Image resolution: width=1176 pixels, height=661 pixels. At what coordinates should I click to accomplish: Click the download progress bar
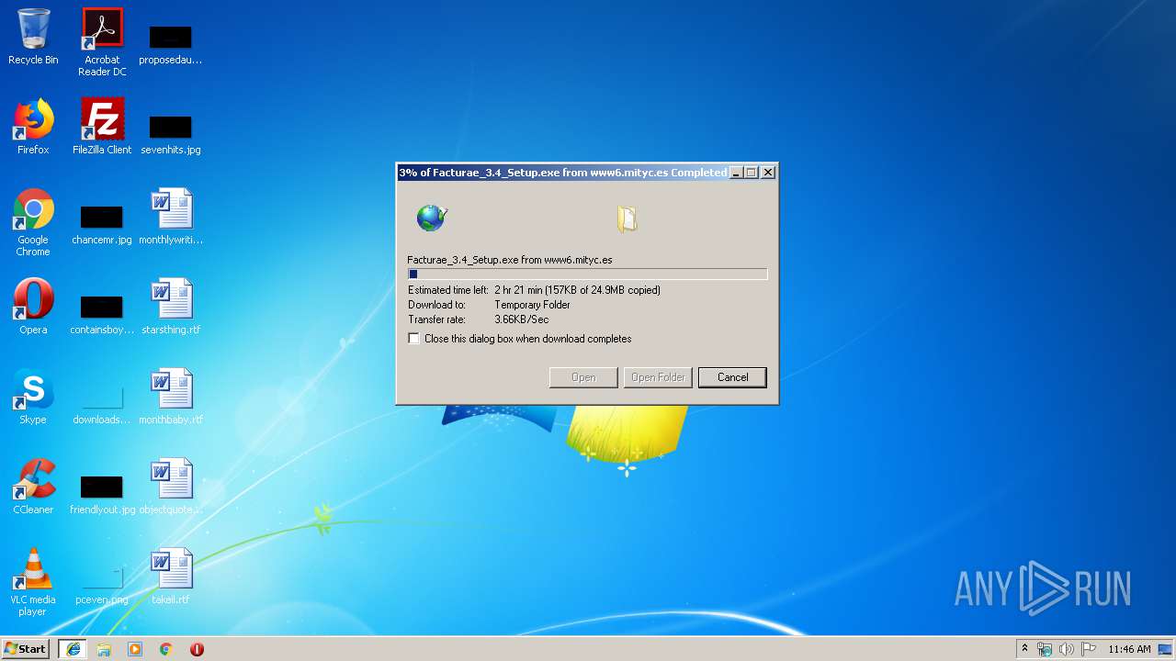click(x=587, y=274)
